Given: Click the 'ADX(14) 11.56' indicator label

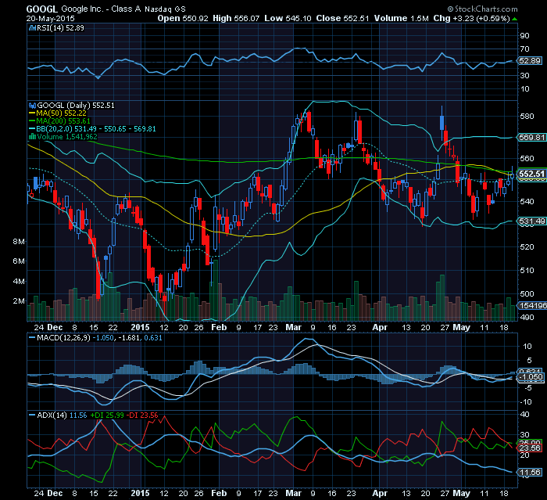Looking at the screenshot, I should click(62, 415).
